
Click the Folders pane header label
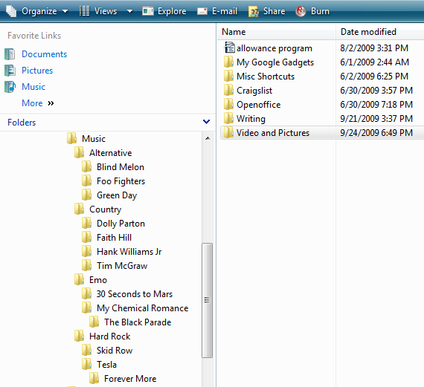point(22,123)
